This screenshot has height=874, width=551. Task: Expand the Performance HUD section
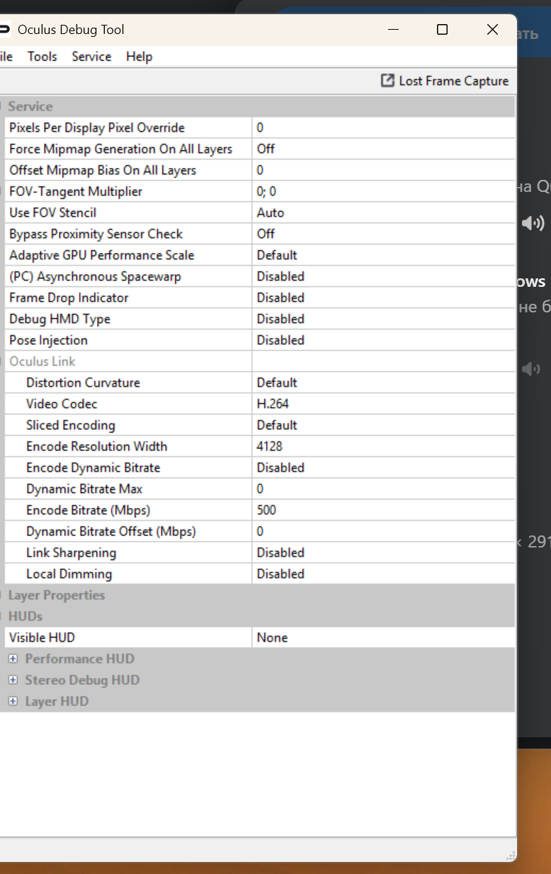click(13, 659)
